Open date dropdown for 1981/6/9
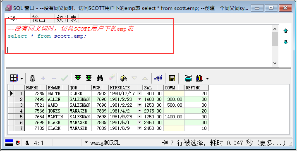Image resolution: width=297 pixels, height=151 pixels. click(139, 128)
